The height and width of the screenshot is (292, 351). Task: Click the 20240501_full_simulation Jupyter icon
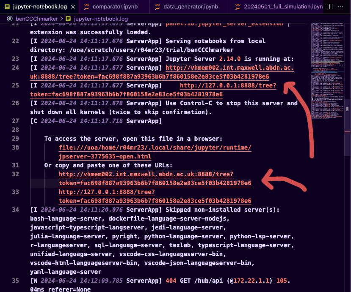[238, 7]
